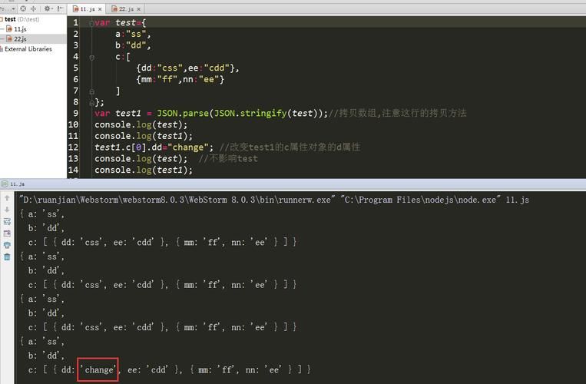Viewport: 586px width, 384px height.
Task: Click the 22.js file icon on tab
Action: [x=114, y=9]
